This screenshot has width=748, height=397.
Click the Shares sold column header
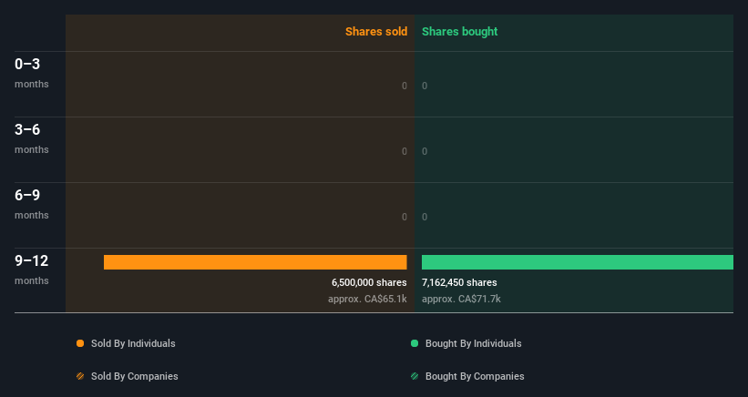point(376,32)
